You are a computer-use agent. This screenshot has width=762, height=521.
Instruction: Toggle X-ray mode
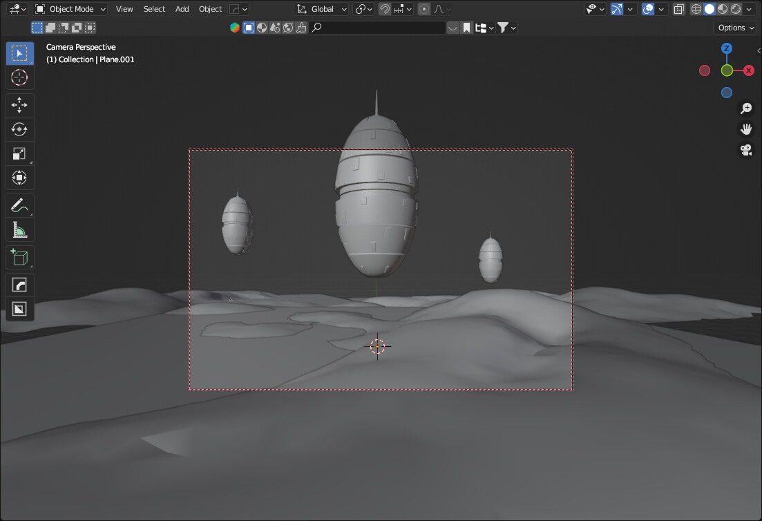tap(679, 9)
